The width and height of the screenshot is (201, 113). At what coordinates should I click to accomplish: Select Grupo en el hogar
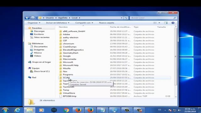(x=41, y=62)
